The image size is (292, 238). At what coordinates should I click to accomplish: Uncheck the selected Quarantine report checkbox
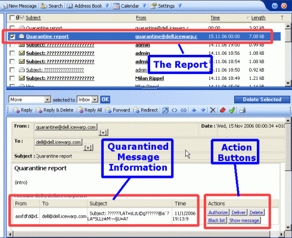click(x=12, y=36)
